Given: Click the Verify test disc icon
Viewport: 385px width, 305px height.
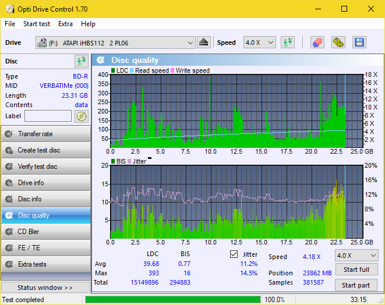Looking at the screenshot, I should pyautogui.click(x=9, y=166).
